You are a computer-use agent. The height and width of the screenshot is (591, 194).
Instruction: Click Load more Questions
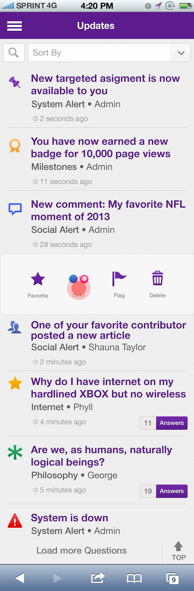click(82, 551)
